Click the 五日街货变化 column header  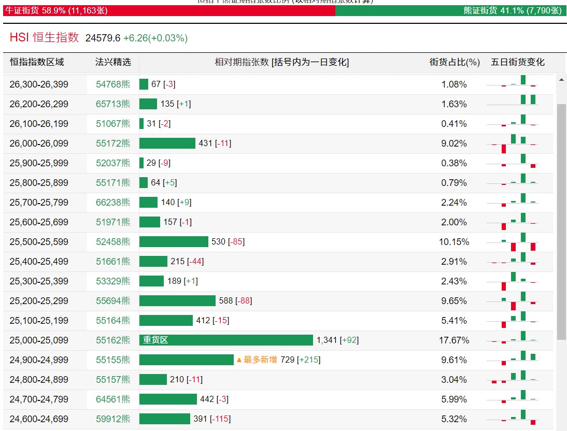tap(517, 62)
